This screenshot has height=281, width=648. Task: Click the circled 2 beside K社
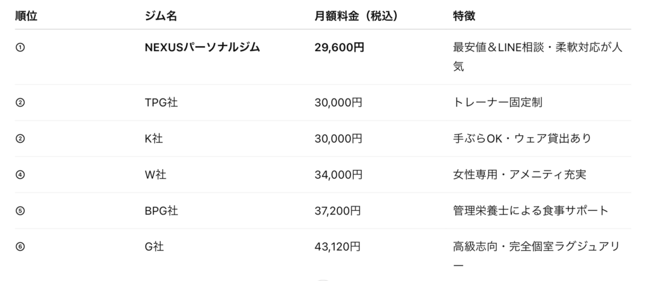click(20, 139)
